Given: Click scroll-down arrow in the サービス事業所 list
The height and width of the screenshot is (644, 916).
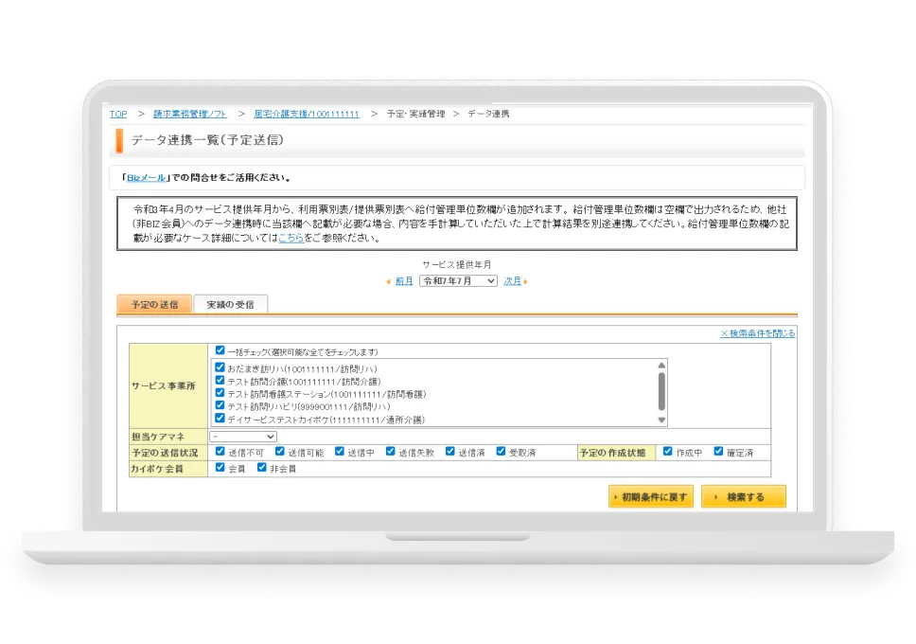Looking at the screenshot, I should click(661, 420).
